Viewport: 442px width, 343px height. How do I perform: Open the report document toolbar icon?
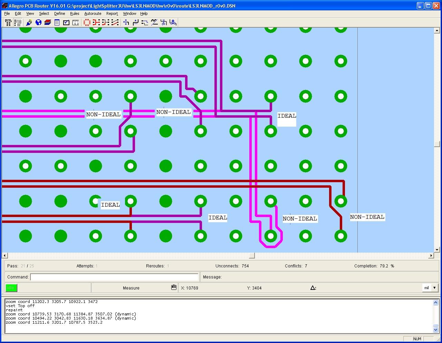57,22
